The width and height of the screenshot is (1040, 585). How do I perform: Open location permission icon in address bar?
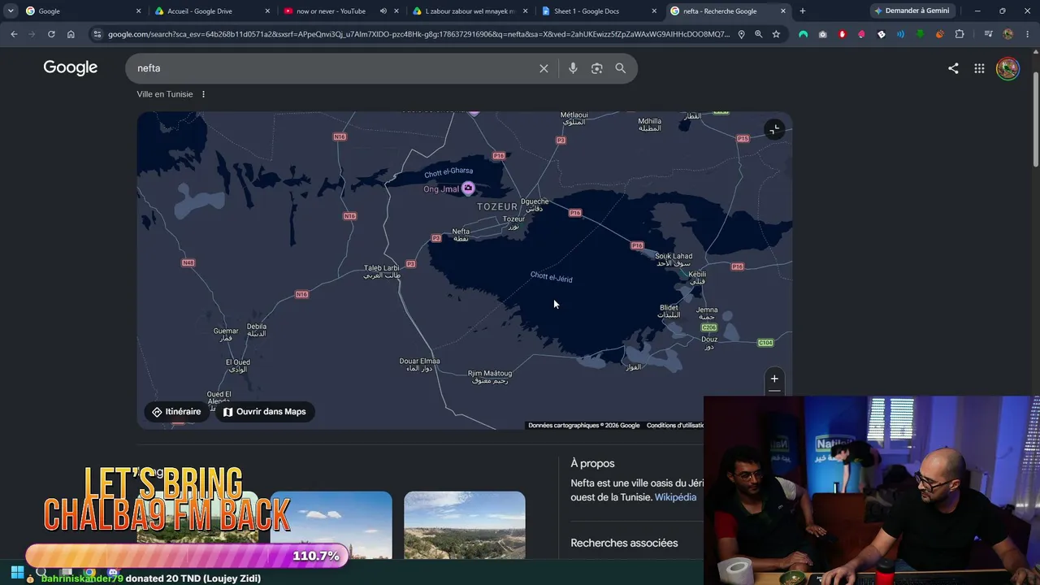[x=741, y=34]
